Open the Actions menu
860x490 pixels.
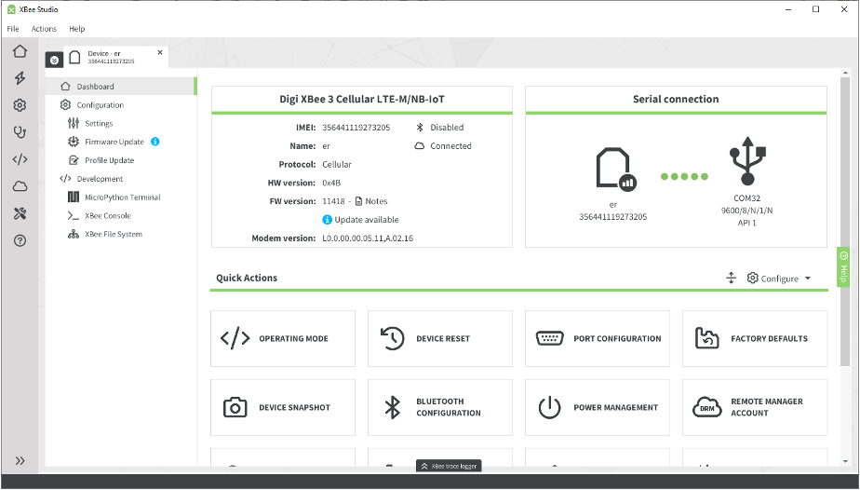[x=44, y=29]
